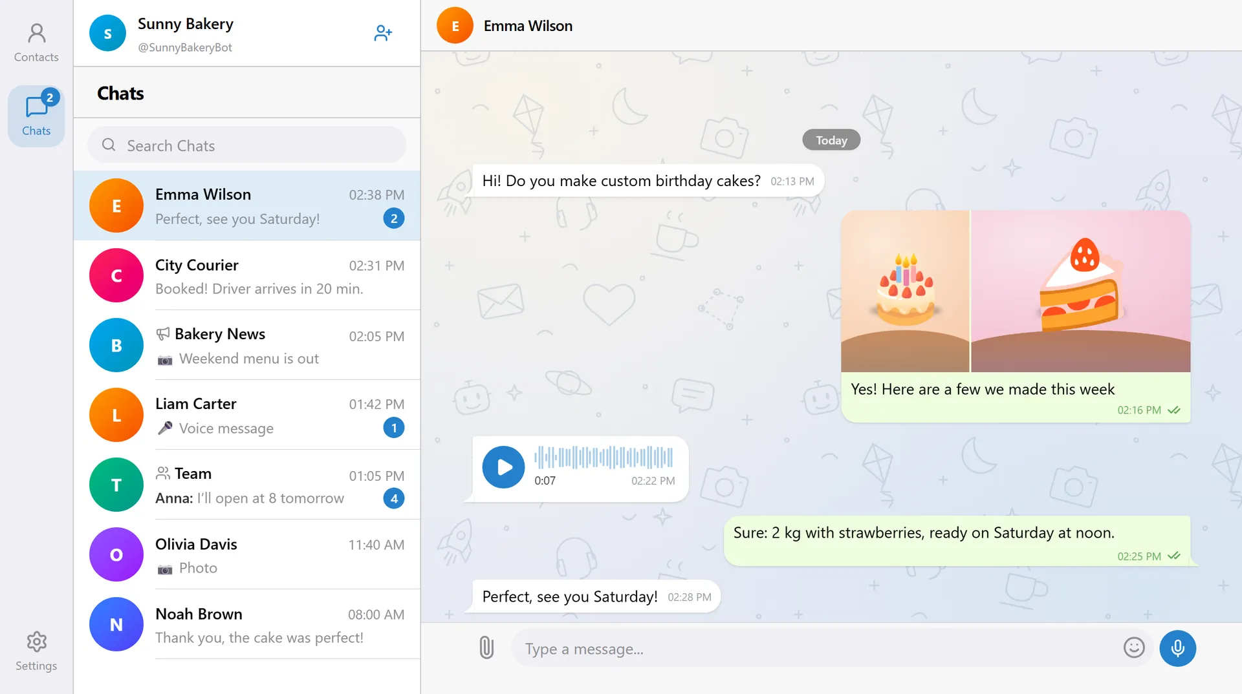Open the Emma Wilson chat
This screenshot has height=694, width=1242.
247,206
